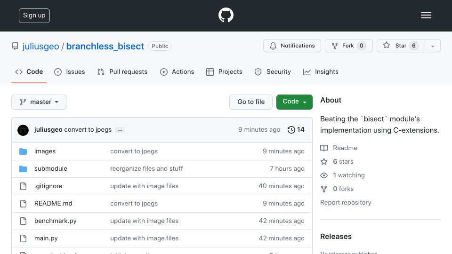Open the 0 forks link

[x=343, y=189]
